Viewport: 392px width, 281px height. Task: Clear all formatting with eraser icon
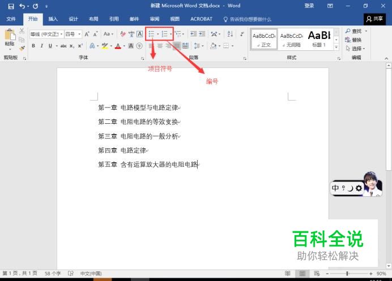123,34
